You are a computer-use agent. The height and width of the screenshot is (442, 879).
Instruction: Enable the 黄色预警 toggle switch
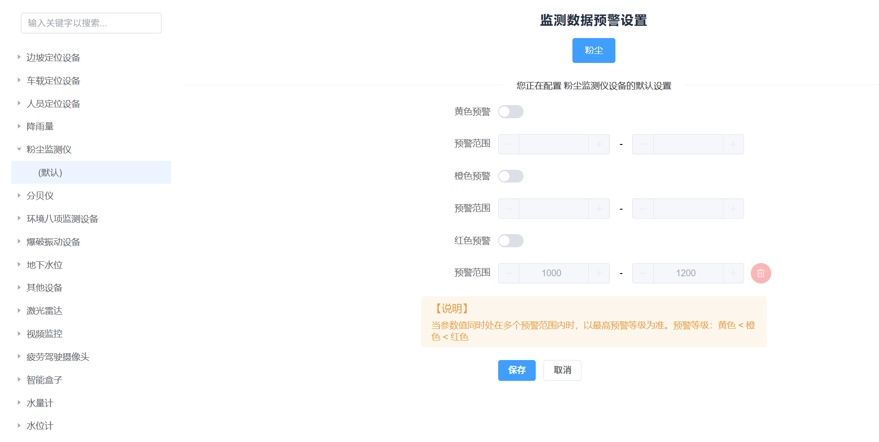(x=511, y=111)
